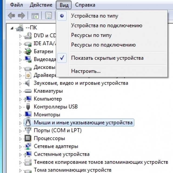Screen dimensions: 173x173
Task: Click the USB plug icon
Action: tap(28, 107)
